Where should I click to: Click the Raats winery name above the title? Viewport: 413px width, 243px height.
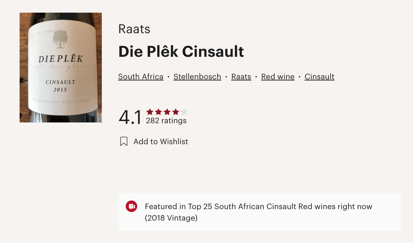coord(134,29)
